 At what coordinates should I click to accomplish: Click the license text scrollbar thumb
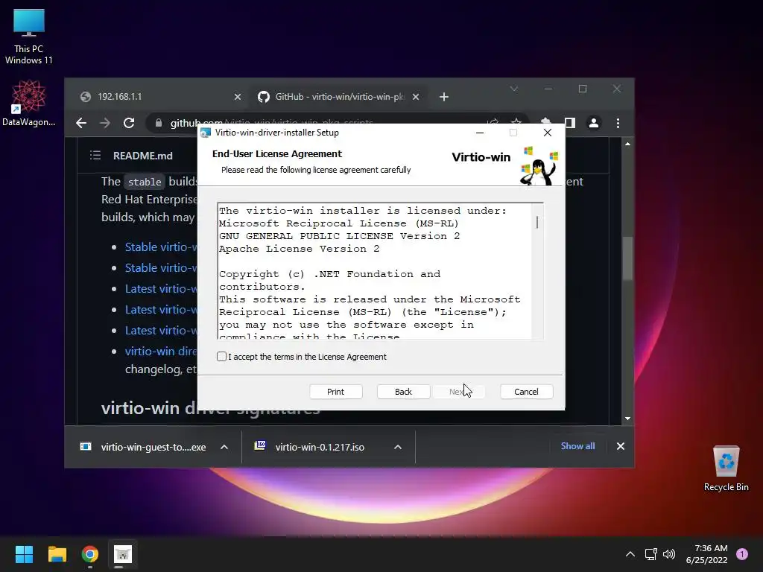click(x=537, y=222)
